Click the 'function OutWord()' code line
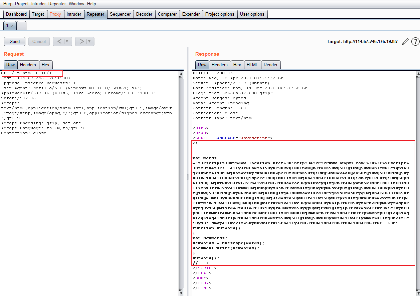This screenshot has width=420, height=296. [x=217, y=228]
